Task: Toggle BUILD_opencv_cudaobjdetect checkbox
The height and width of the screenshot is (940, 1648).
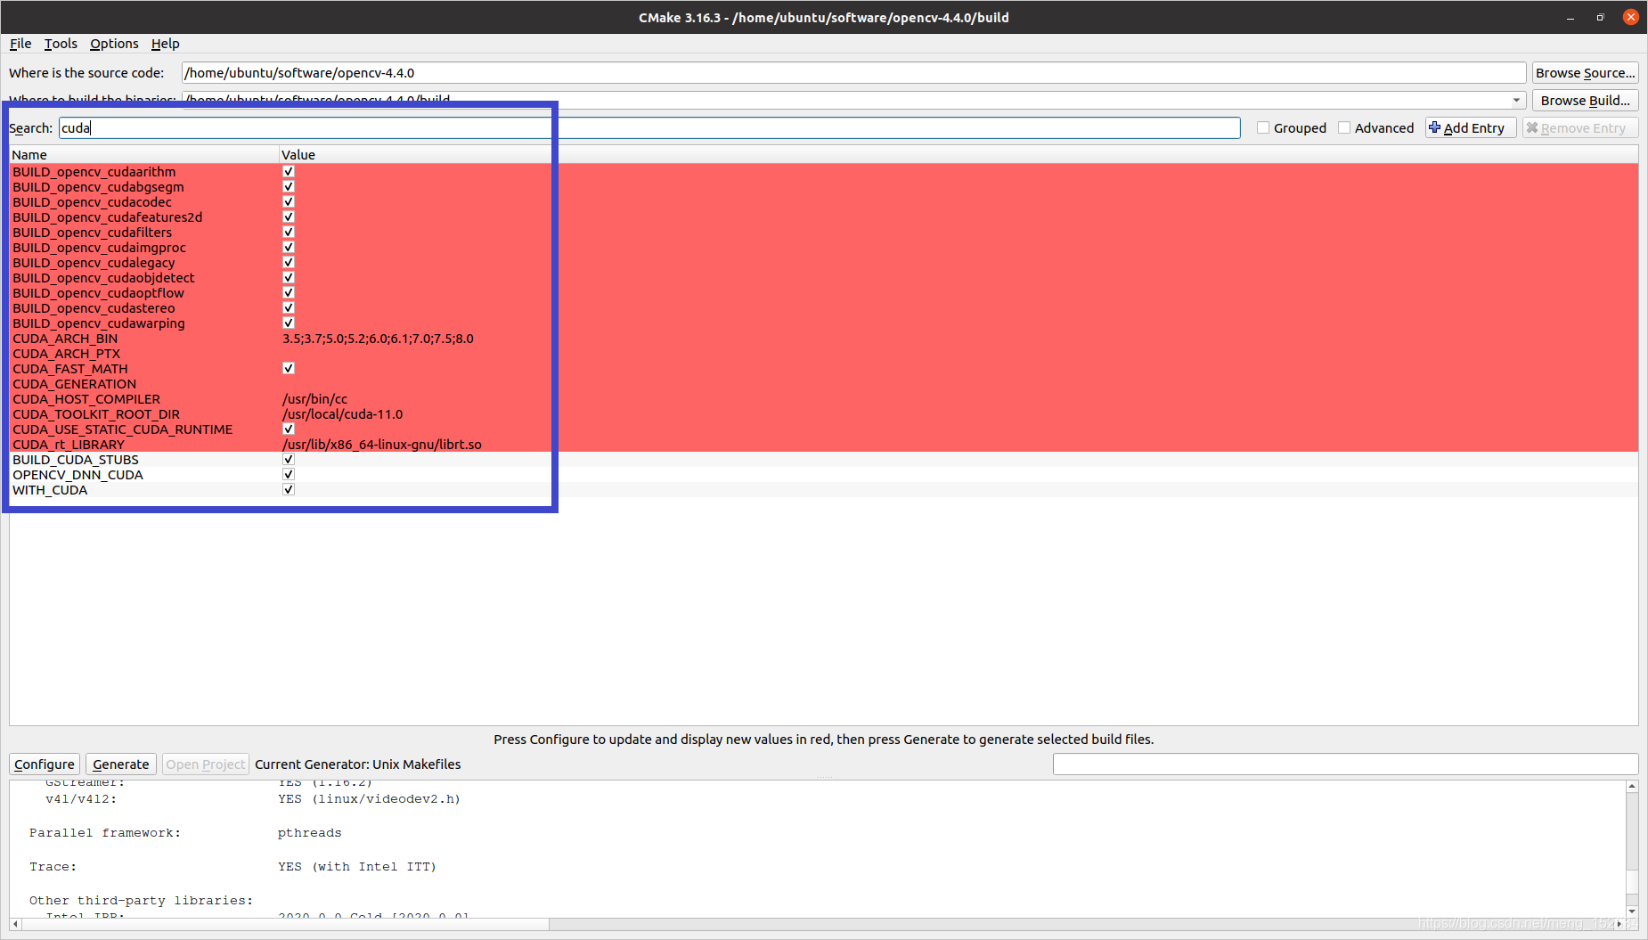Action: [289, 278]
